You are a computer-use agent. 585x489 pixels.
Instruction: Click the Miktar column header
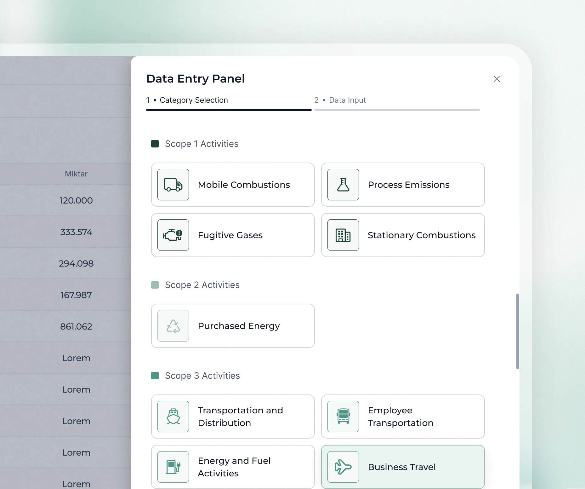(76, 174)
